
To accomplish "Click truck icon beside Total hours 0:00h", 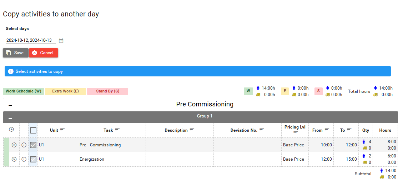I will tap(376, 95).
